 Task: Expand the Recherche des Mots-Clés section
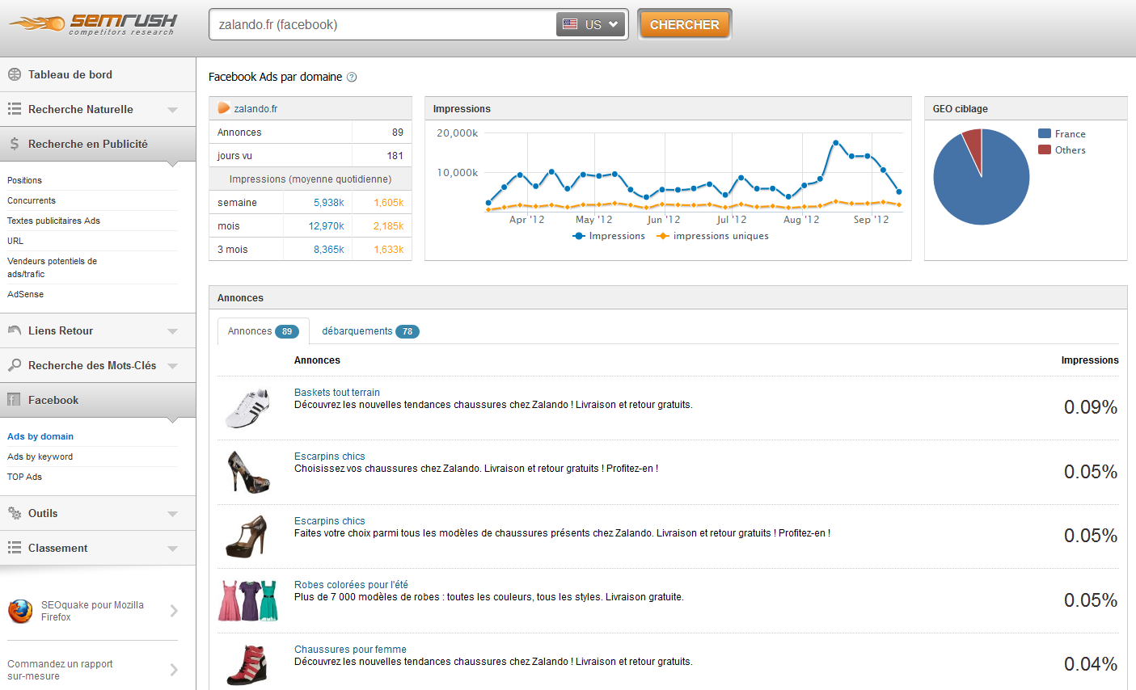[172, 366]
